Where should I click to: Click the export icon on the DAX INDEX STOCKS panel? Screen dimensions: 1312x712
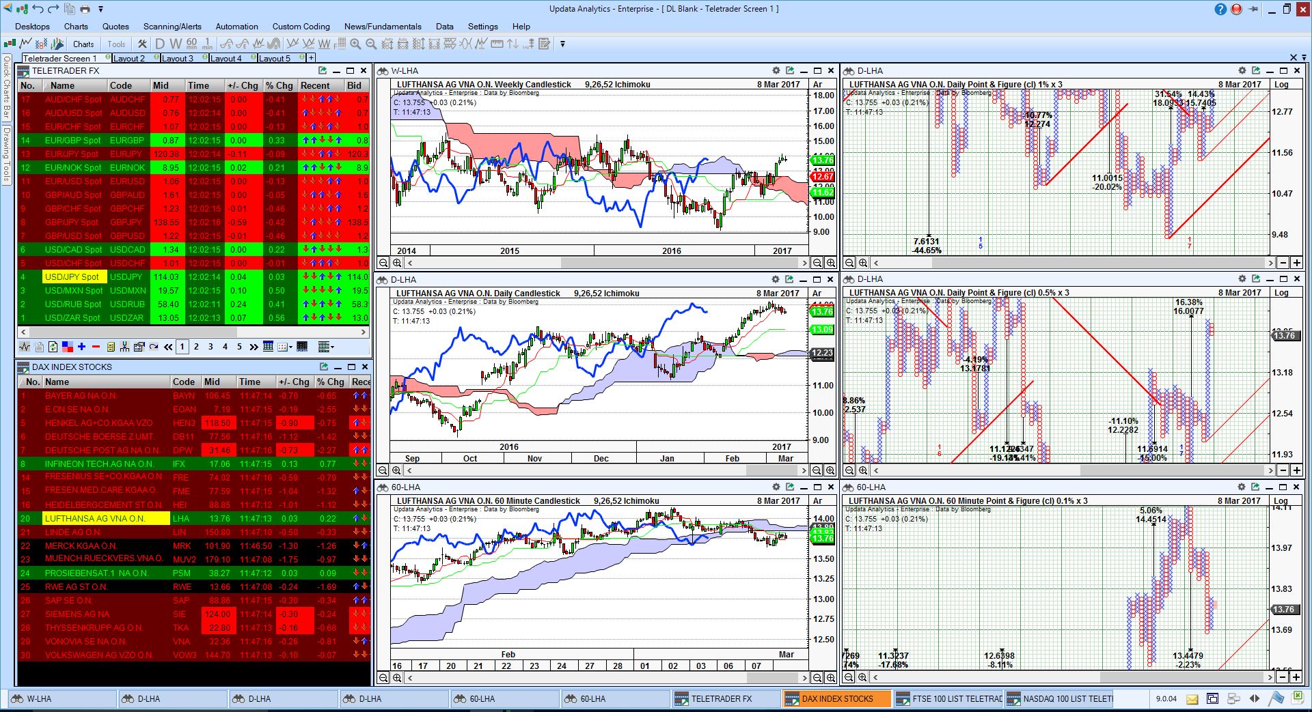pos(323,367)
